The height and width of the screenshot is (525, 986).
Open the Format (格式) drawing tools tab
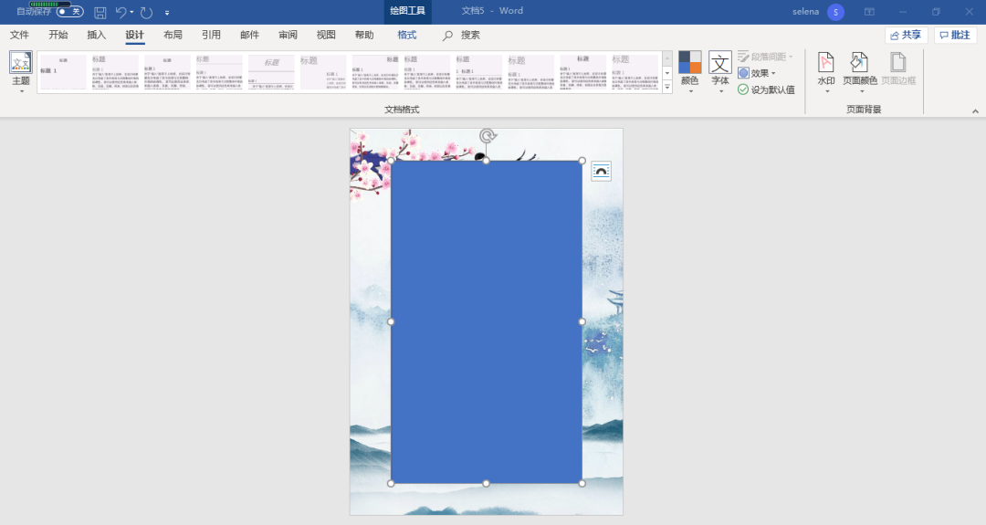coord(407,35)
